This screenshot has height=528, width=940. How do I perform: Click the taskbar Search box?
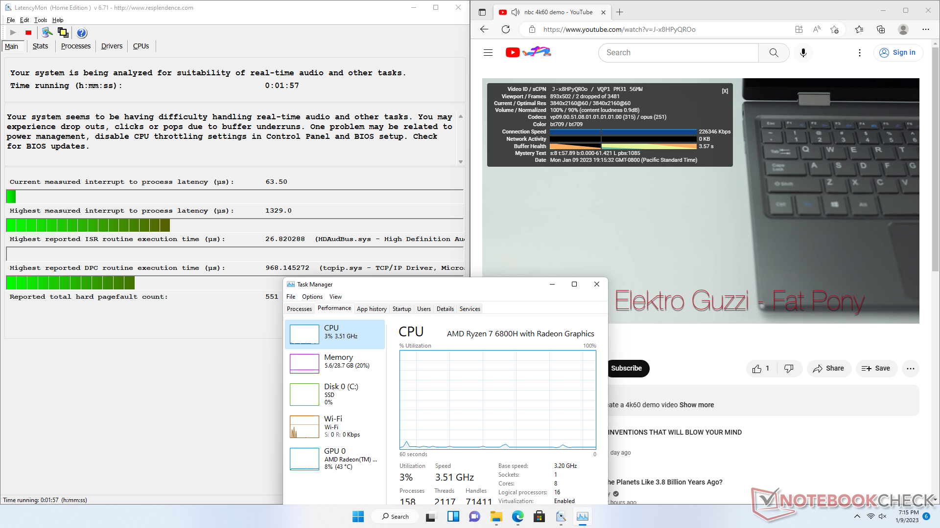coord(396,517)
